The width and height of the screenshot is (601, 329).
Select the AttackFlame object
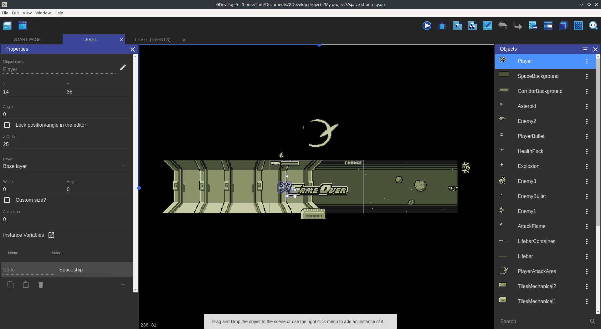(545, 226)
